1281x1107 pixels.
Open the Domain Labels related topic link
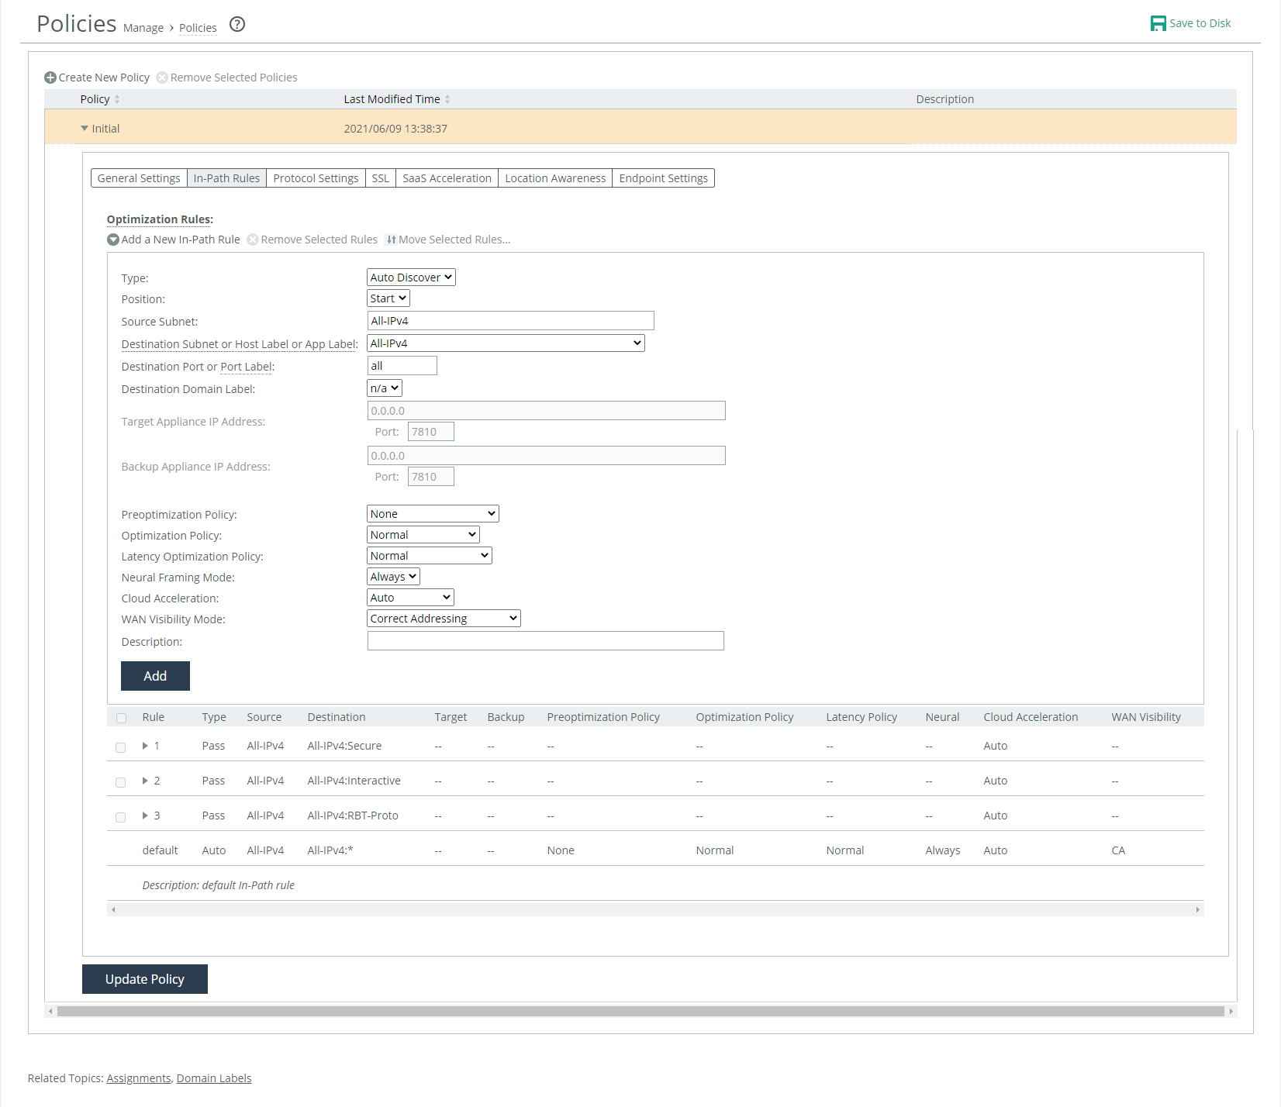[214, 1078]
